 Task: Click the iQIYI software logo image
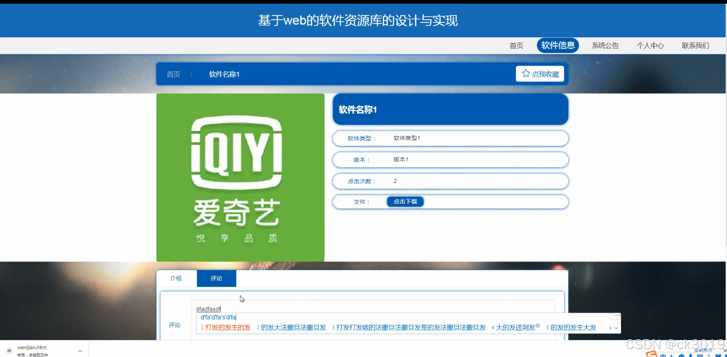click(240, 177)
